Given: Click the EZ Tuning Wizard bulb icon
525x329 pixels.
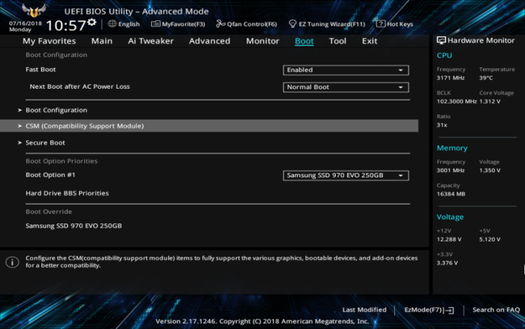Looking at the screenshot, I should point(293,24).
